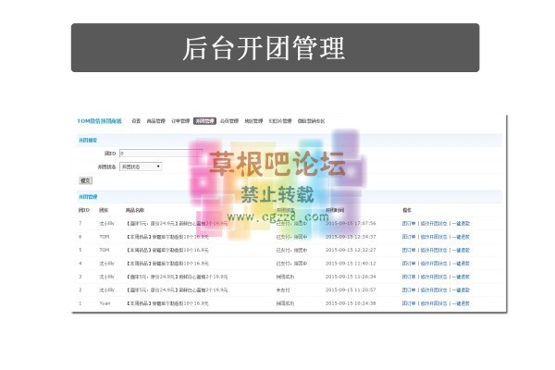Open the 幻灯片管理 navigation item
This screenshot has height=370, width=555.
click(x=280, y=121)
